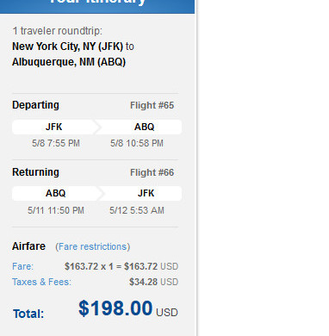Click the Your Itinerary blue header

97,6
